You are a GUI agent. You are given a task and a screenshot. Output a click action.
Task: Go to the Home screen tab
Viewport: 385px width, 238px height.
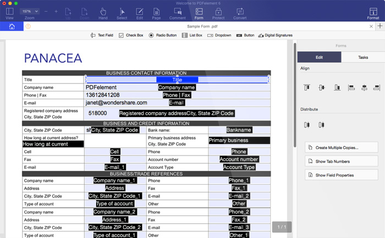pos(12,26)
